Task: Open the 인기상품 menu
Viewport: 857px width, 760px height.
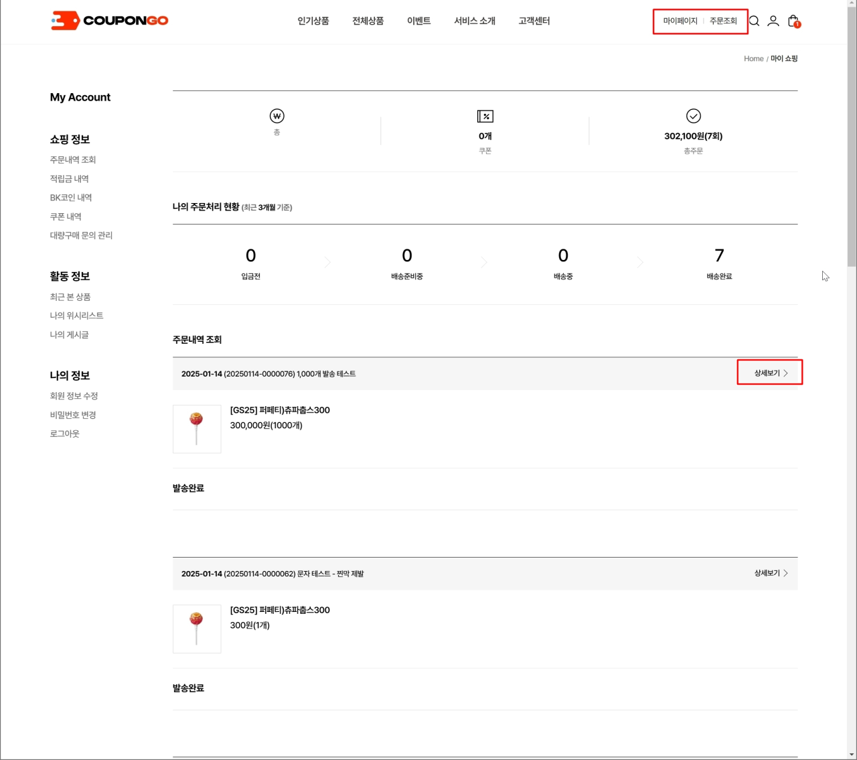Action: (313, 21)
